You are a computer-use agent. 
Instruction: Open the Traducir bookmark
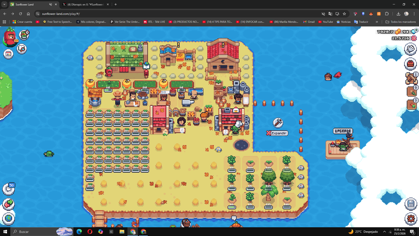(361, 22)
